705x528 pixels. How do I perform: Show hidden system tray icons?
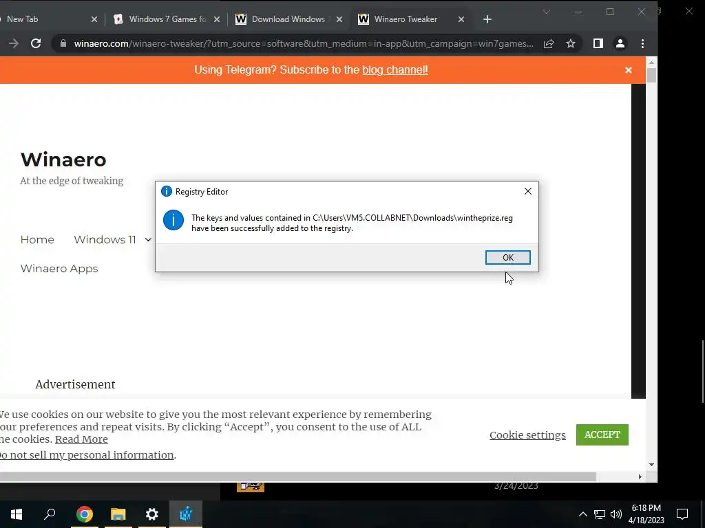[582, 514]
